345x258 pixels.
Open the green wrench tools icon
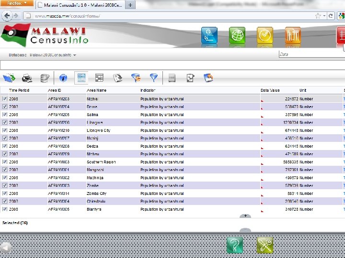[265, 245]
